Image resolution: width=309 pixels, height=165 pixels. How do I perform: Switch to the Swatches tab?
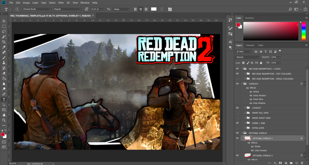click(x=249, y=18)
